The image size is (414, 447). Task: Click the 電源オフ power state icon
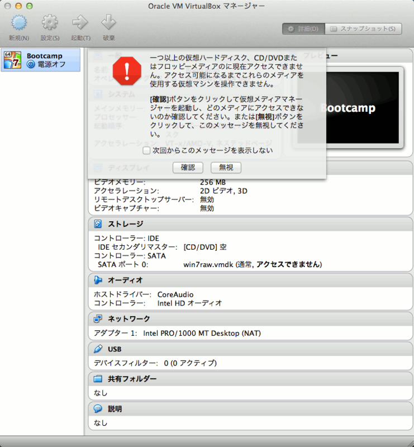click(x=31, y=64)
